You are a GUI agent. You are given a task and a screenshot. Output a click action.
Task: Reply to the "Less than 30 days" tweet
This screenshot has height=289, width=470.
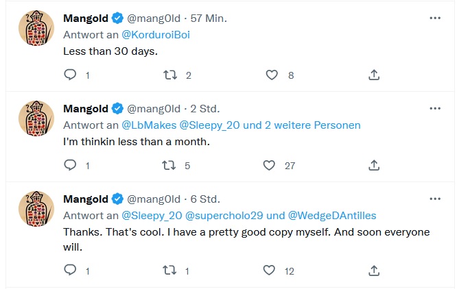(x=70, y=75)
